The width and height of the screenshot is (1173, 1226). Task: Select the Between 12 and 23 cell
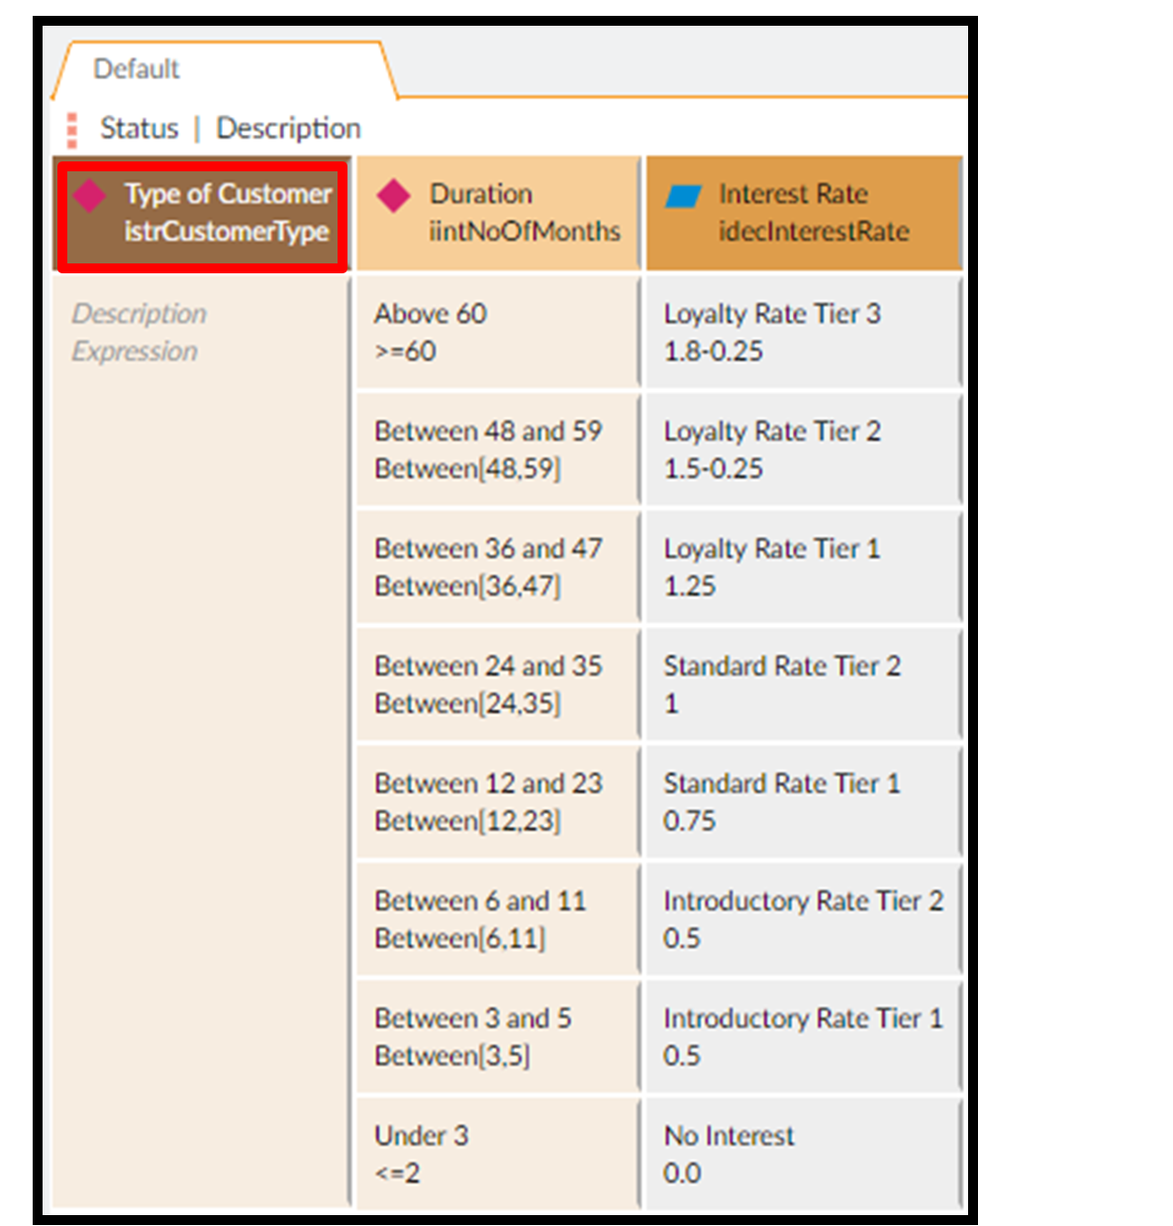(x=498, y=803)
